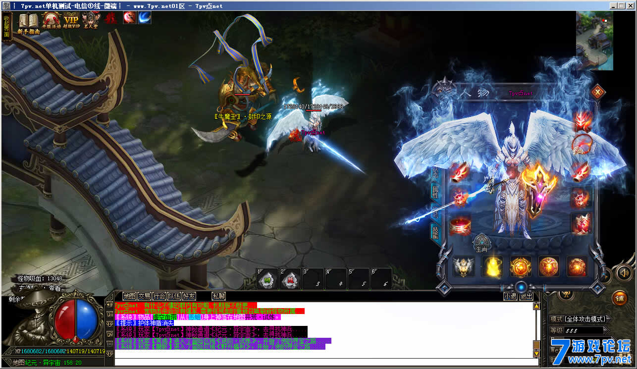
Task: Select the red belt equipment slot
Action: [x=460, y=224]
